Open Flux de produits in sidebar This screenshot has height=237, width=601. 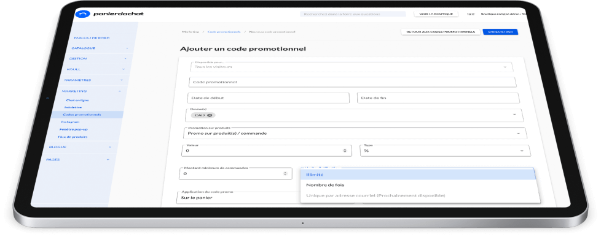pos(73,137)
